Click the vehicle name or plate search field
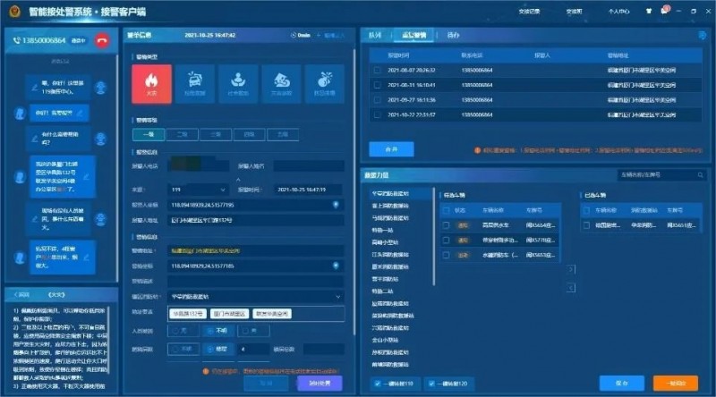This screenshot has height=397, width=716. [x=662, y=175]
